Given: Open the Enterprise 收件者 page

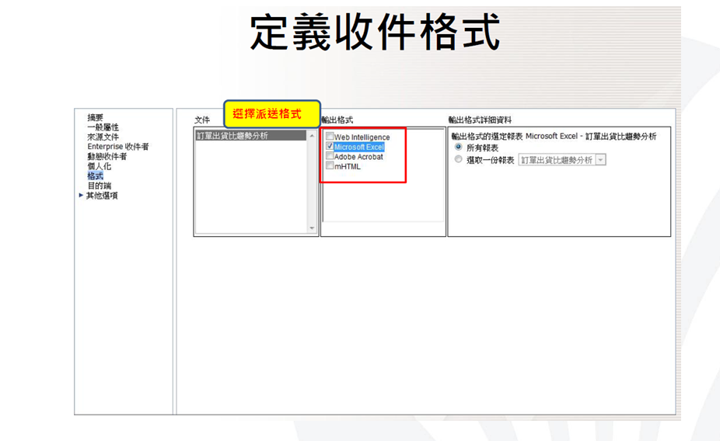Looking at the screenshot, I should (x=117, y=147).
